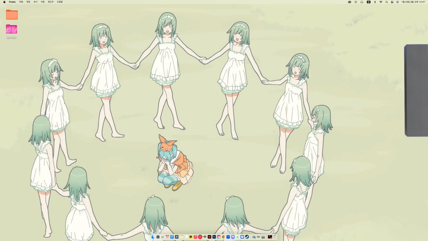Open Control Center in menu bar
This screenshot has width=428, height=241.
[x=392, y=2]
